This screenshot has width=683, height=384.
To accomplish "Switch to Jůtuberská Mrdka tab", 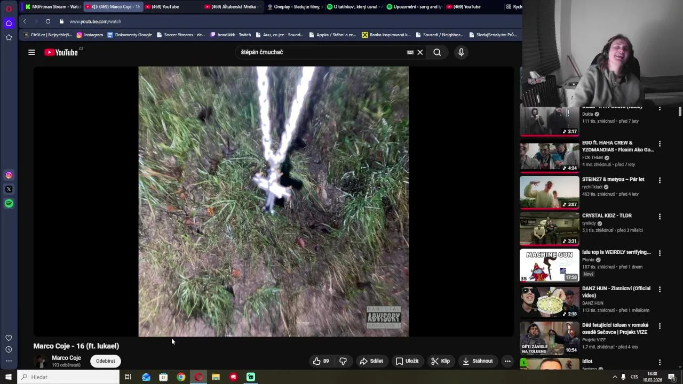I will click(x=232, y=6).
